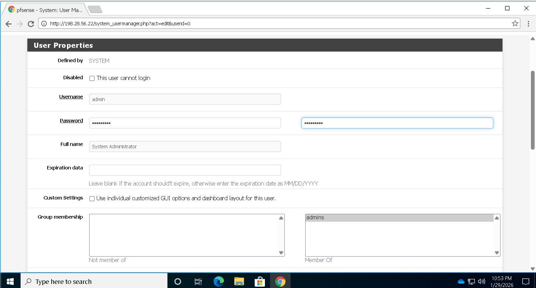Enable the 'This user cannot login' checkbox
536x288 pixels.
click(x=92, y=78)
